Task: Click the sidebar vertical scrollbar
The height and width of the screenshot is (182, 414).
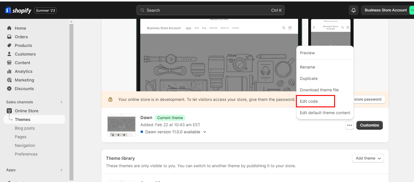Action: [72, 102]
